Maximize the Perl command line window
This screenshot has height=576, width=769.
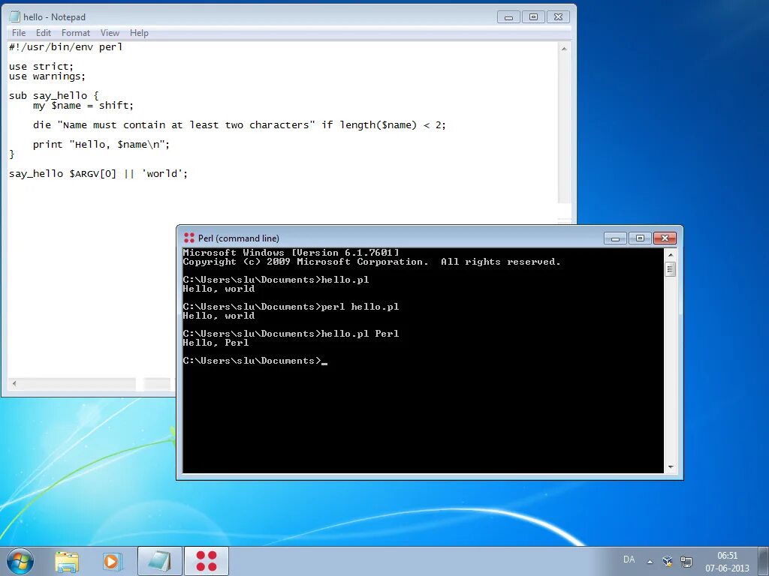coord(640,238)
